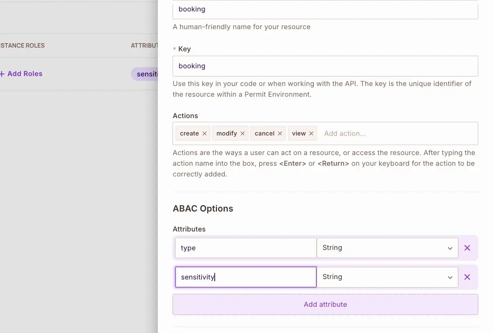Open the type attribute String dropdown
Image resolution: width=493 pixels, height=333 pixels.
[387, 248]
